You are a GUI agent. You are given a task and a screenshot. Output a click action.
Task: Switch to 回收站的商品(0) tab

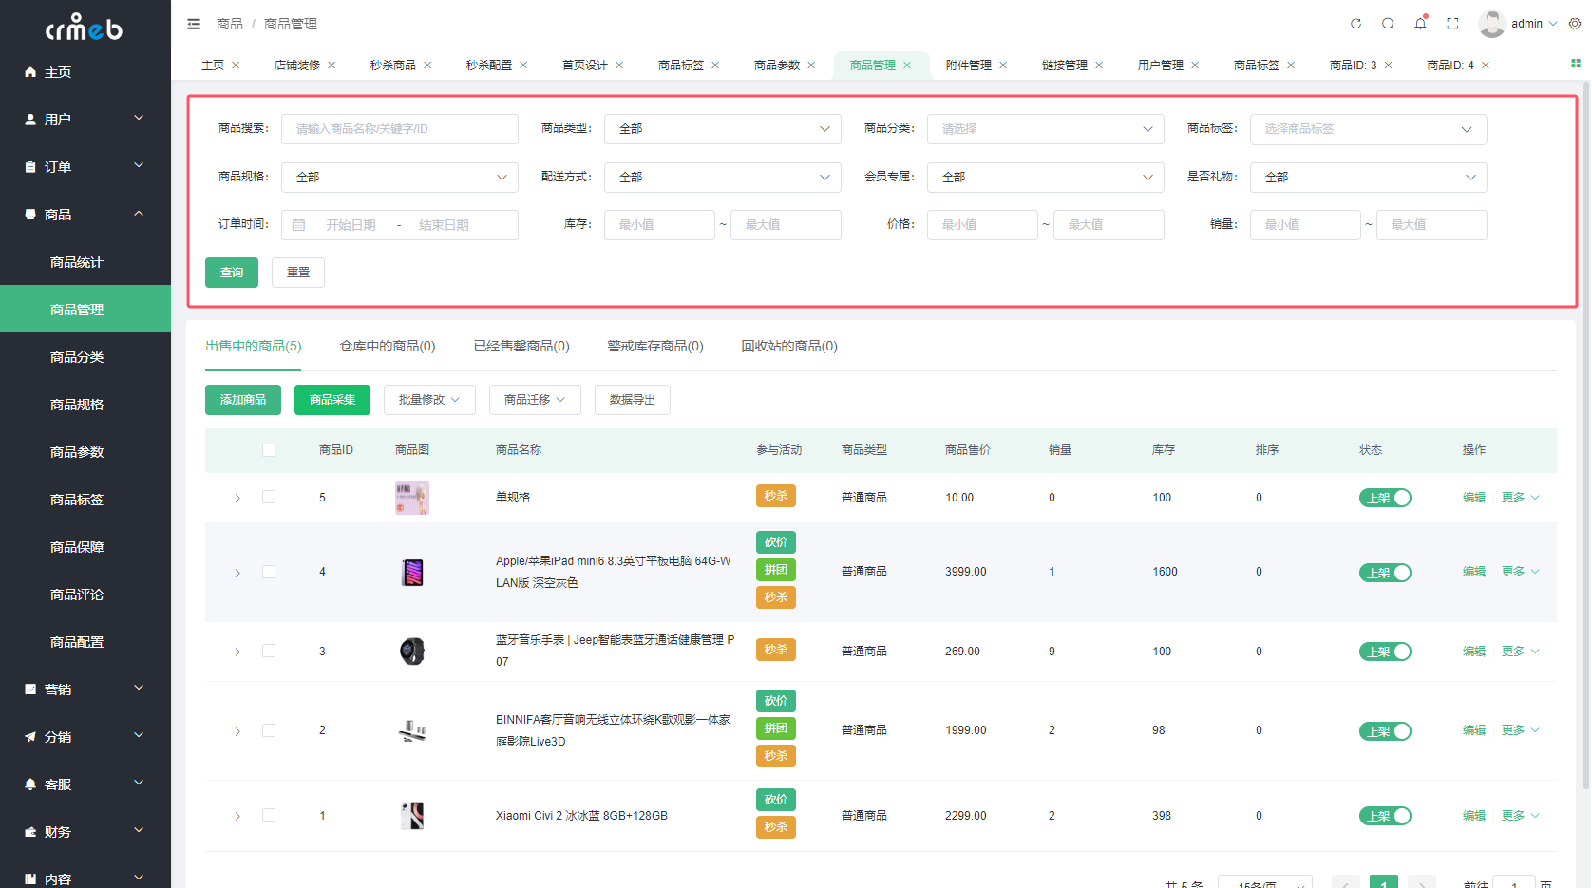(789, 346)
